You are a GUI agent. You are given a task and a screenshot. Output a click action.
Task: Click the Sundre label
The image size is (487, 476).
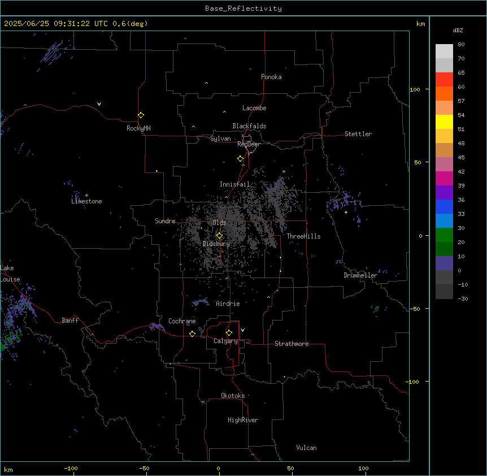pos(165,221)
